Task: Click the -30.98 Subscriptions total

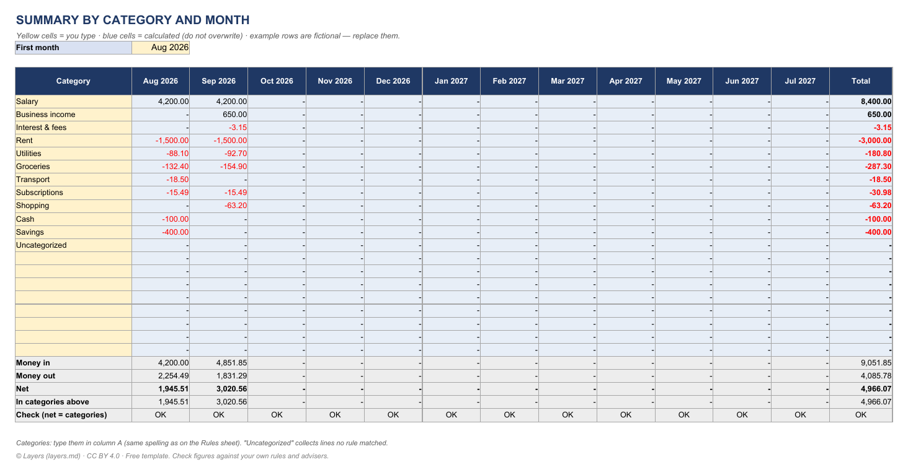Action: (861, 193)
